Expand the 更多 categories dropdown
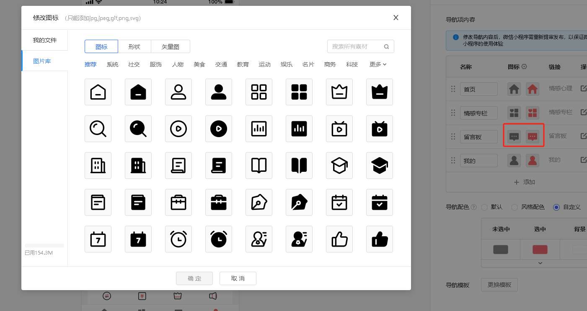Viewport: 587px width, 311px height. pyautogui.click(x=378, y=64)
